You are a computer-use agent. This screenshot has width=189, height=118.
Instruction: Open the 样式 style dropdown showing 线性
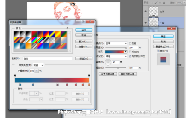click(x=116, y=56)
